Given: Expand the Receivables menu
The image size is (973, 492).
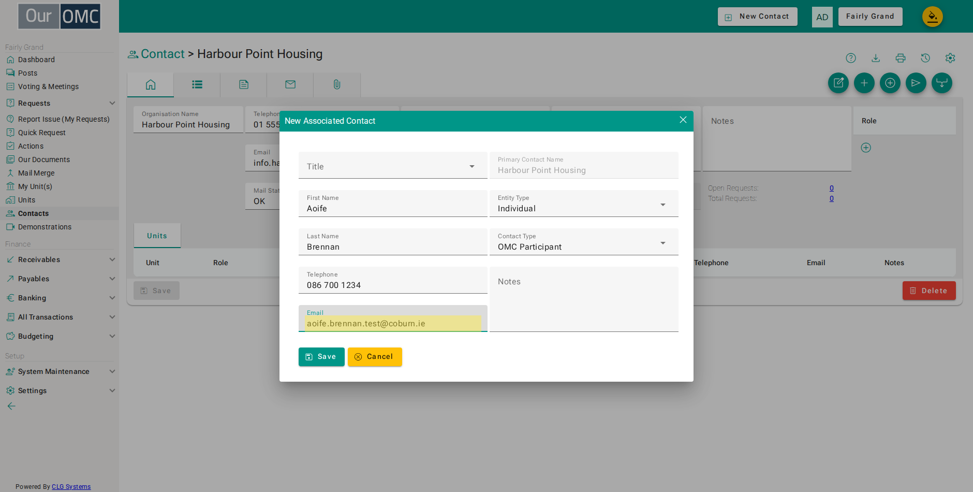Looking at the screenshot, I should click(x=60, y=259).
